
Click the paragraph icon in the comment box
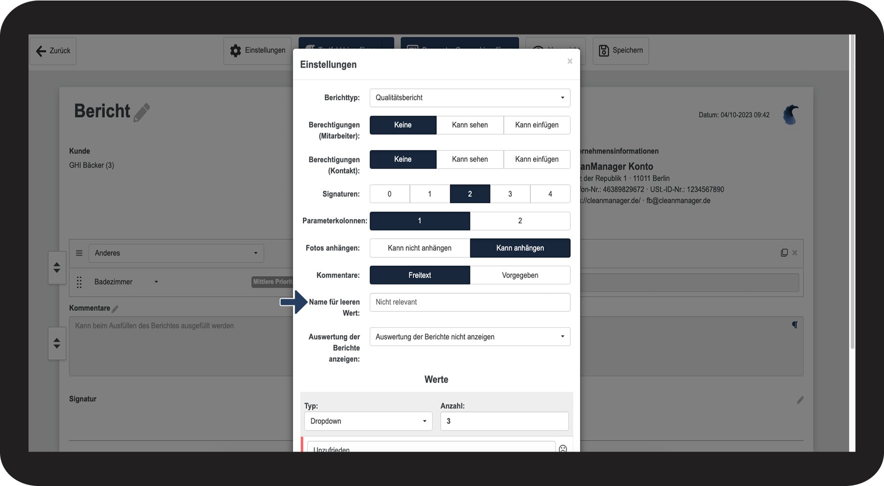point(794,325)
